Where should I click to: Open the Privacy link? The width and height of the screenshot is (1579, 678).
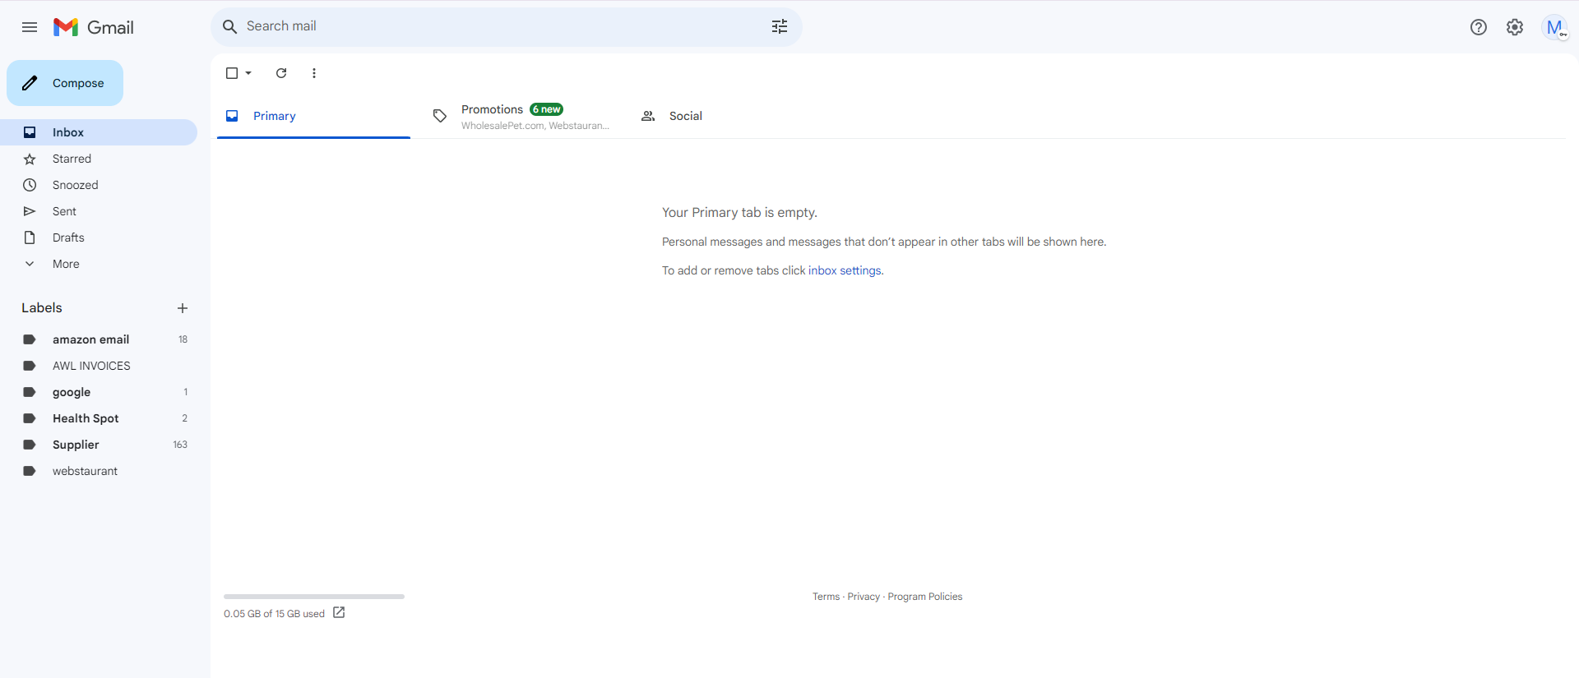(x=864, y=597)
